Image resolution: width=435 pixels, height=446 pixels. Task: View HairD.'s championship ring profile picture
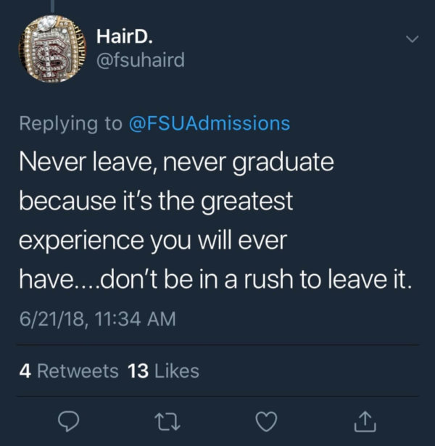tap(53, 49)
